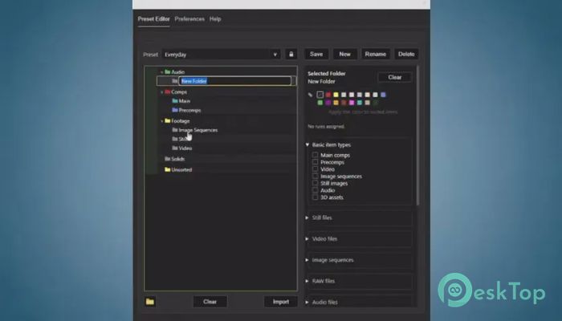Collapse the Basic item types section
Viewport: 562px width, 321px height.
coord(307,144)
